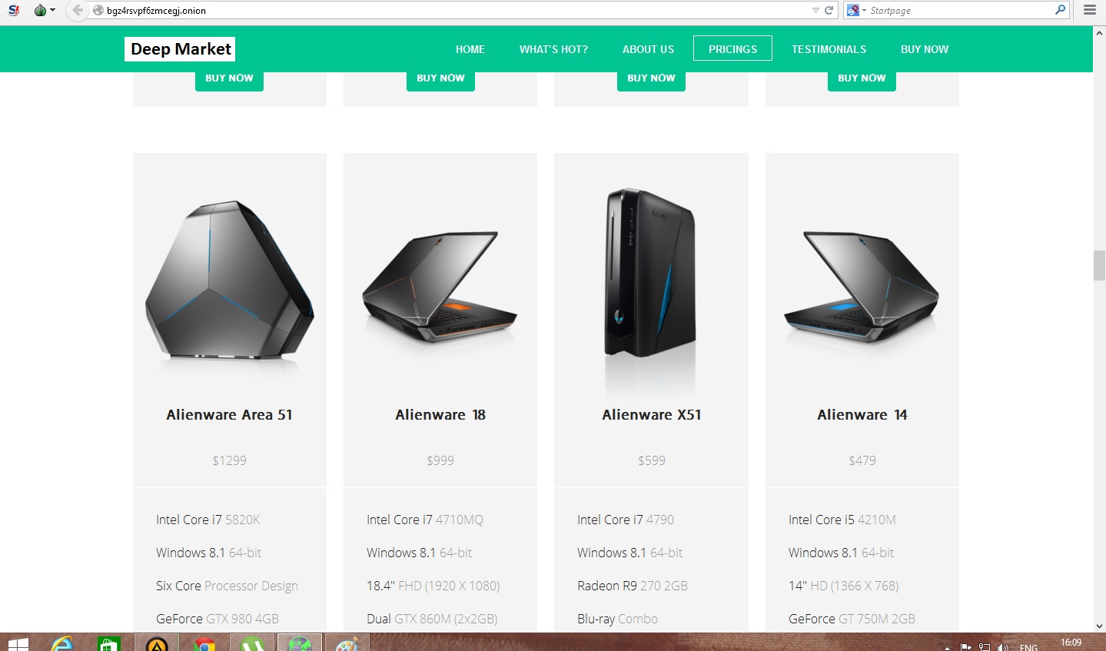Launch Google Chrome from the taskbar

(x=204, y=643)
